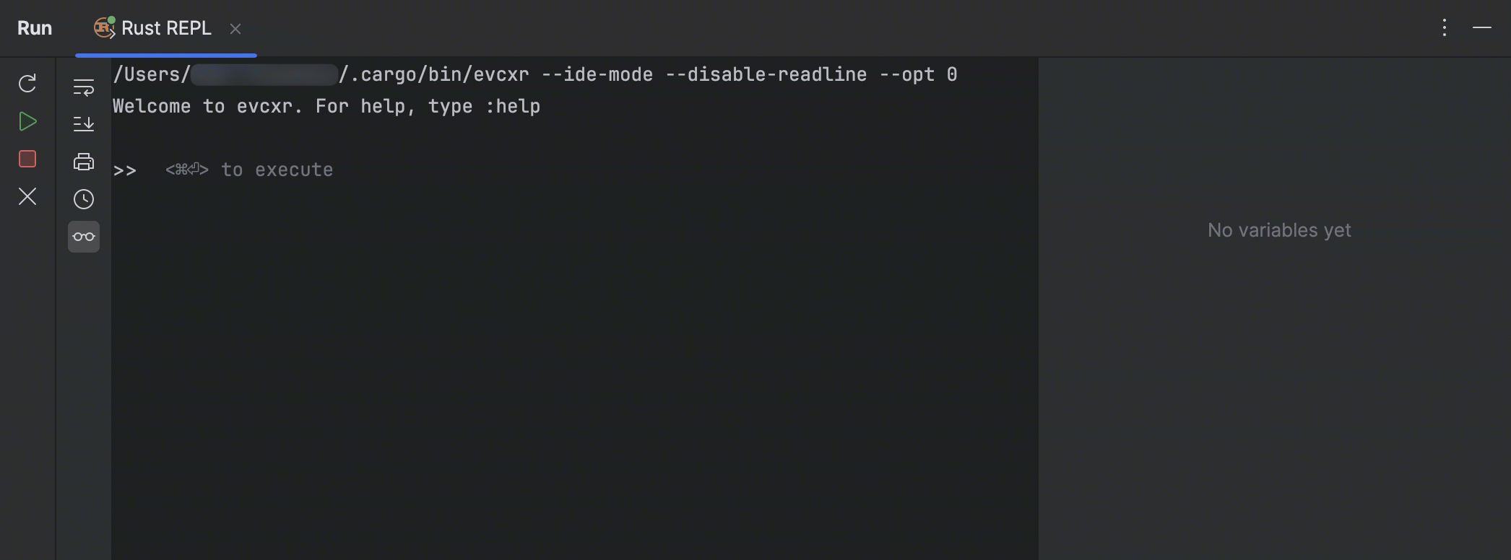Toggle soft-wrap for console output

[x=84, y=87]
